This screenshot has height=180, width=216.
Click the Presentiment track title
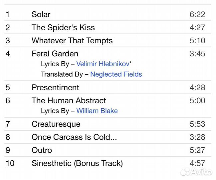tap(55, 88)
